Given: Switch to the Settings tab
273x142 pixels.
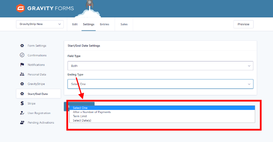Looking at the screenshot, I should click(89, 24).
